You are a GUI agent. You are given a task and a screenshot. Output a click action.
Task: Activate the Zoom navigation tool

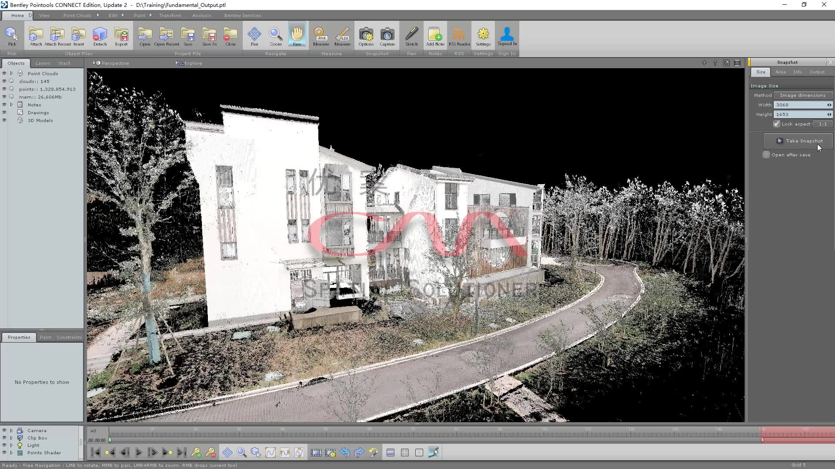[276, 36]
